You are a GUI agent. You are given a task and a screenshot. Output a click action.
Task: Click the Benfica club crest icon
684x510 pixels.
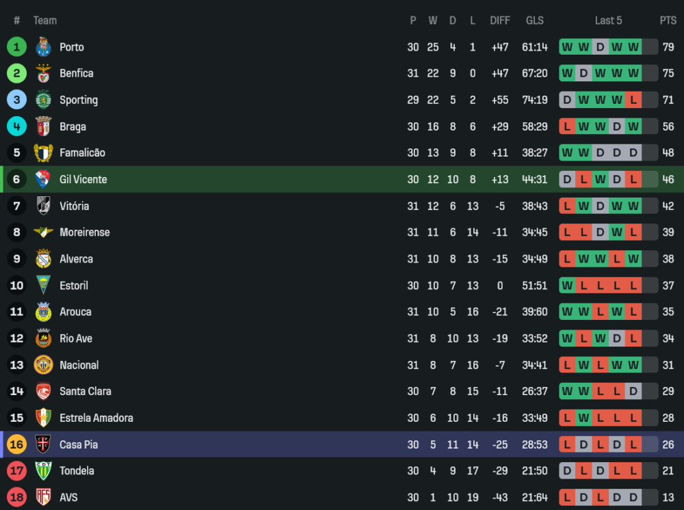pyautogui.click(x=43, y=73)
